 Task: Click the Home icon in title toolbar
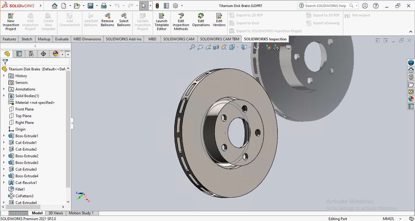point(54,6)
